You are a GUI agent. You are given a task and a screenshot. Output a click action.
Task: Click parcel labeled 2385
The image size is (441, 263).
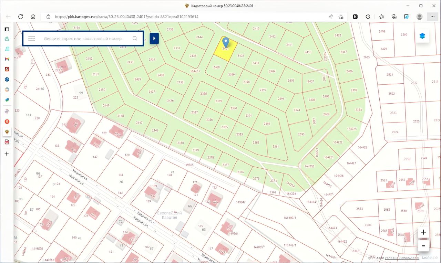(224, 127)
